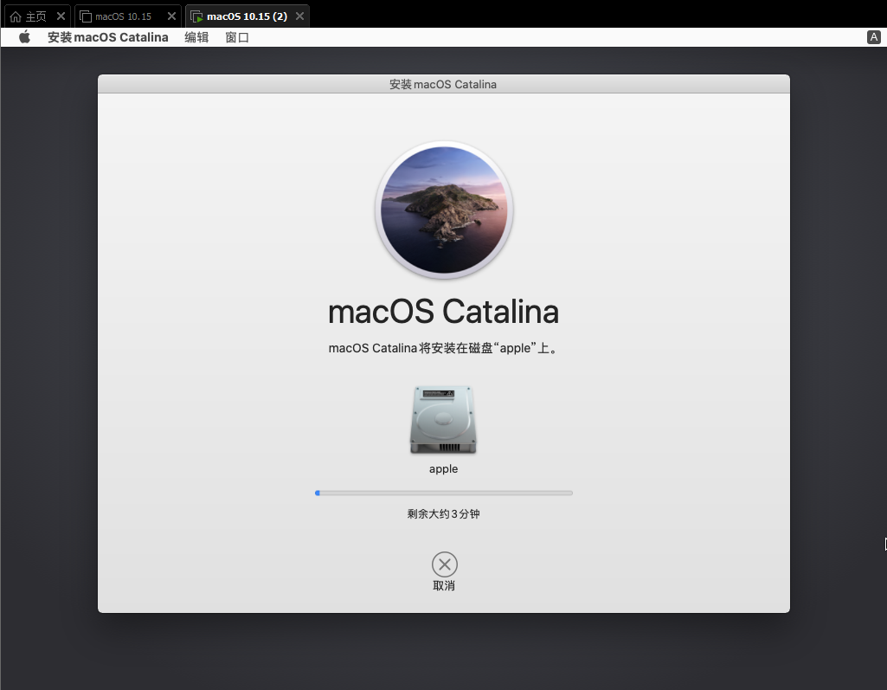Viewport: 887px width, 690px height.
Task: Click the circled X cancel icon
Action: tap(444, 564)
